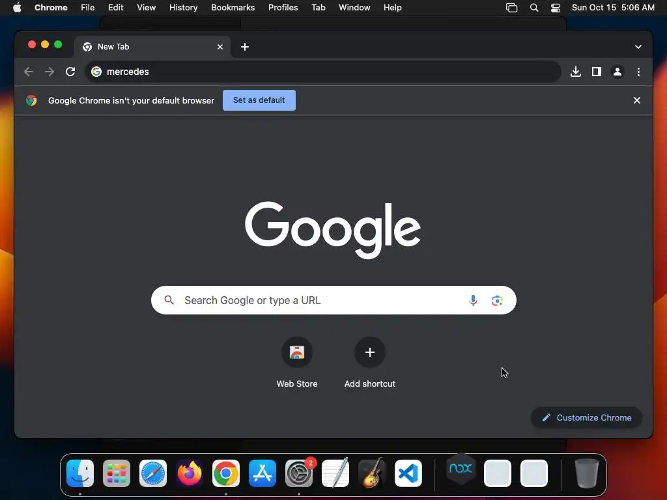This screenshot has height=500, width=667.
Task: Open a new tab with plus button
Action: point(245,47)
